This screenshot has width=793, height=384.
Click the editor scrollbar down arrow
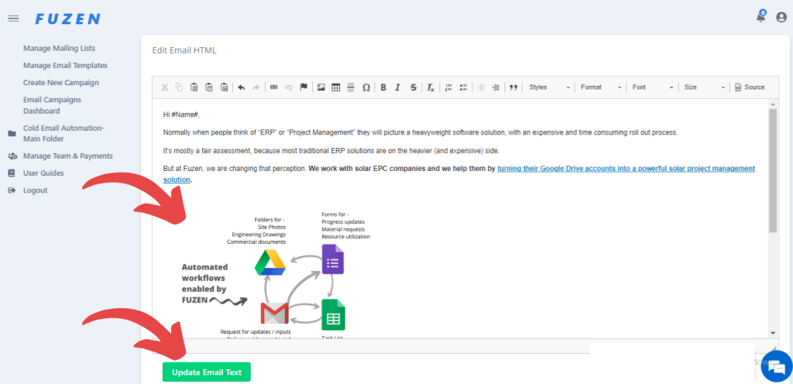[x=772, y=333]
